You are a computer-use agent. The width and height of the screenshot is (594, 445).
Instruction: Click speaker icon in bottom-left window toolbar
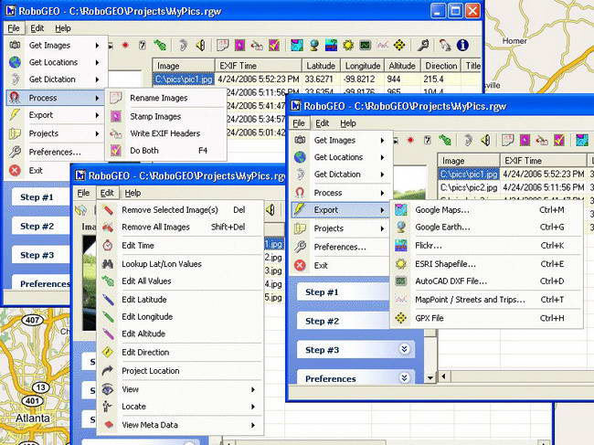pos(270,209)
